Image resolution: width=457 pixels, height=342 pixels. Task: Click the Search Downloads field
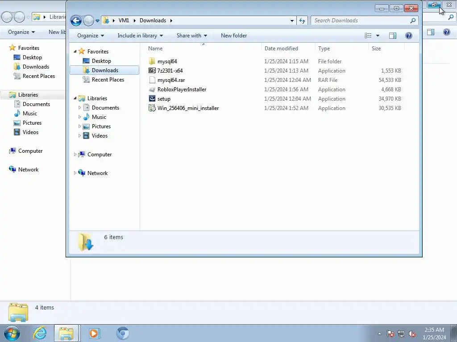coord(364,20)
